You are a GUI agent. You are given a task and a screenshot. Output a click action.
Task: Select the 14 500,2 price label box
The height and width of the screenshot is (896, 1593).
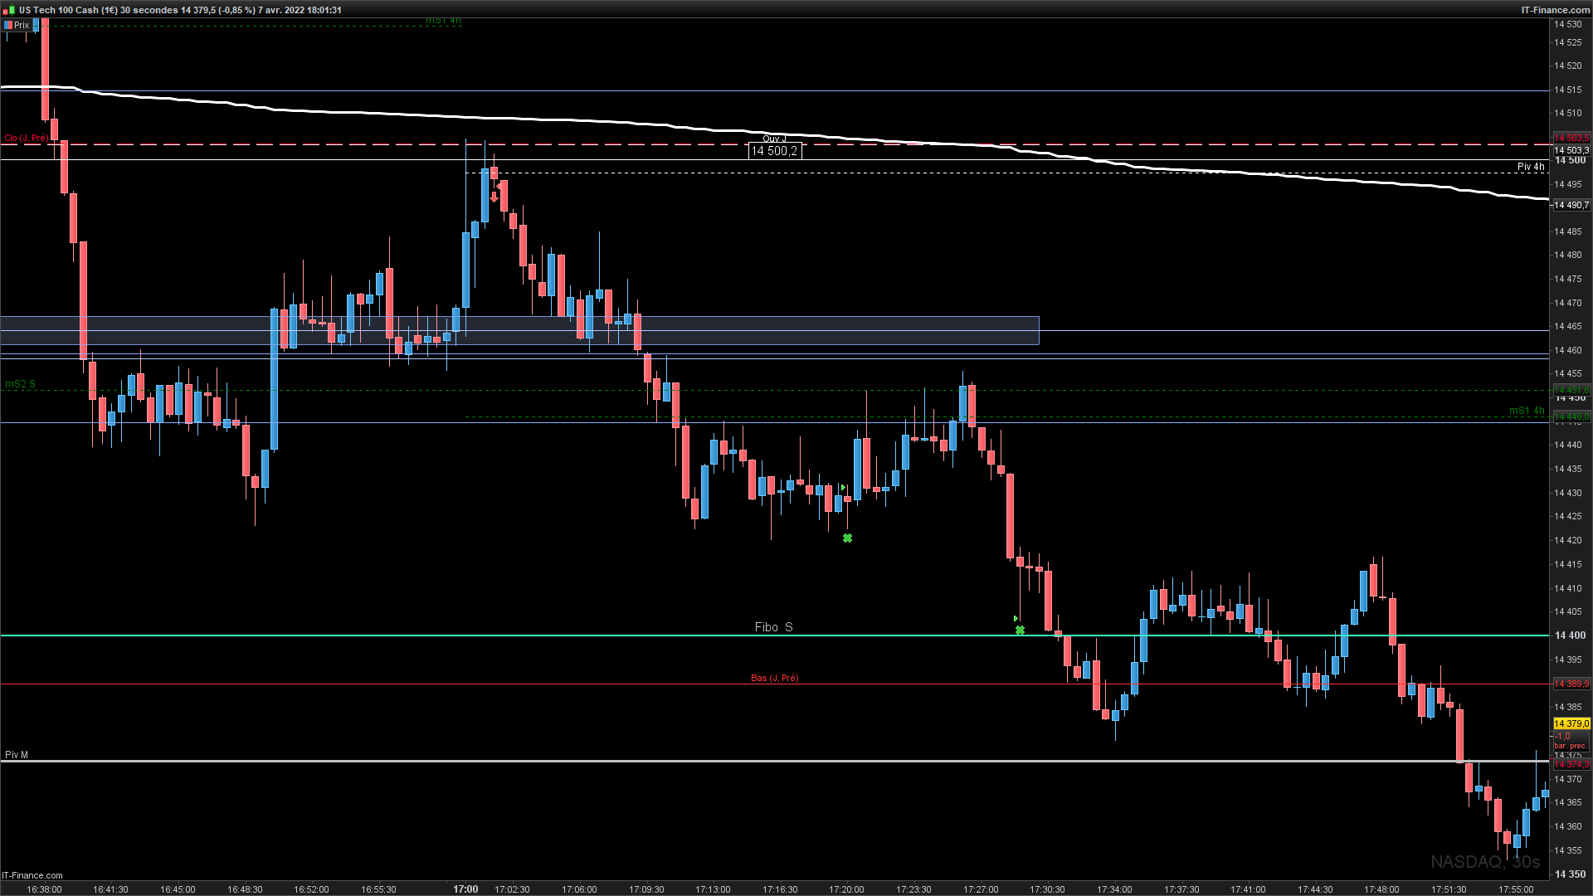click(x=774, y=151)
